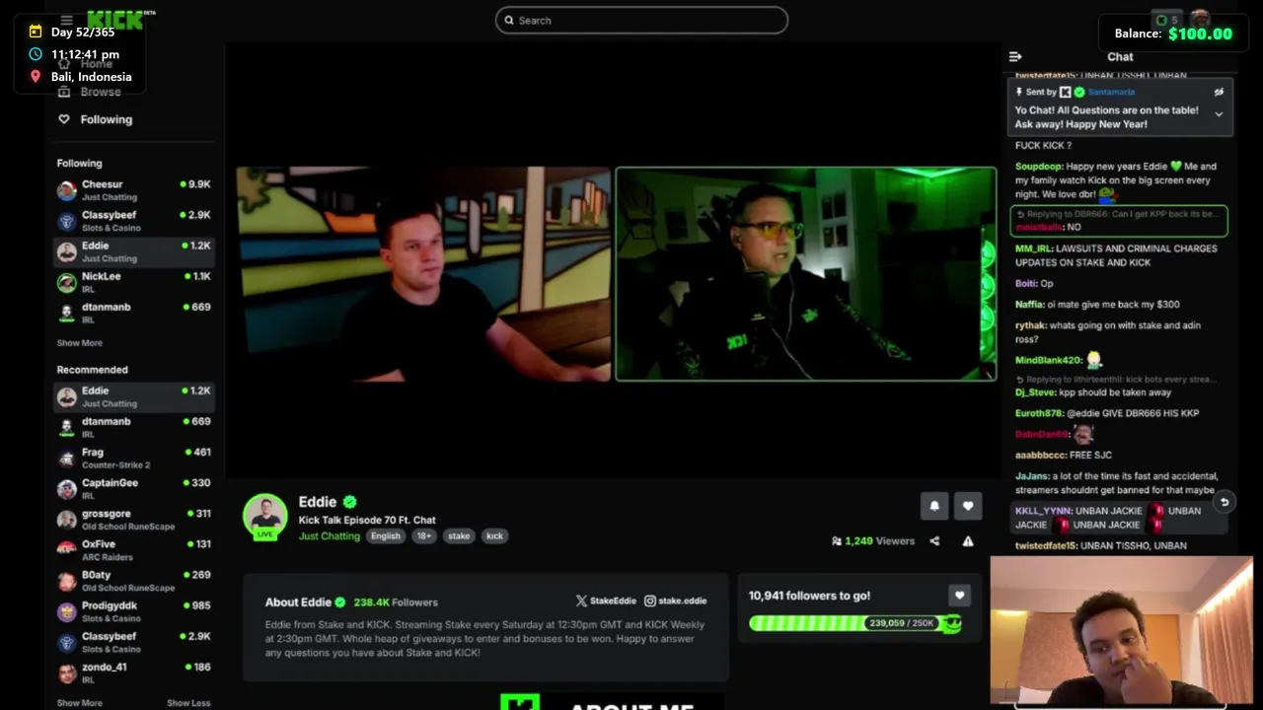
Task: Toggle follow with the heart button beside bell
Action: pyautogui.click(x=968, y=506)
